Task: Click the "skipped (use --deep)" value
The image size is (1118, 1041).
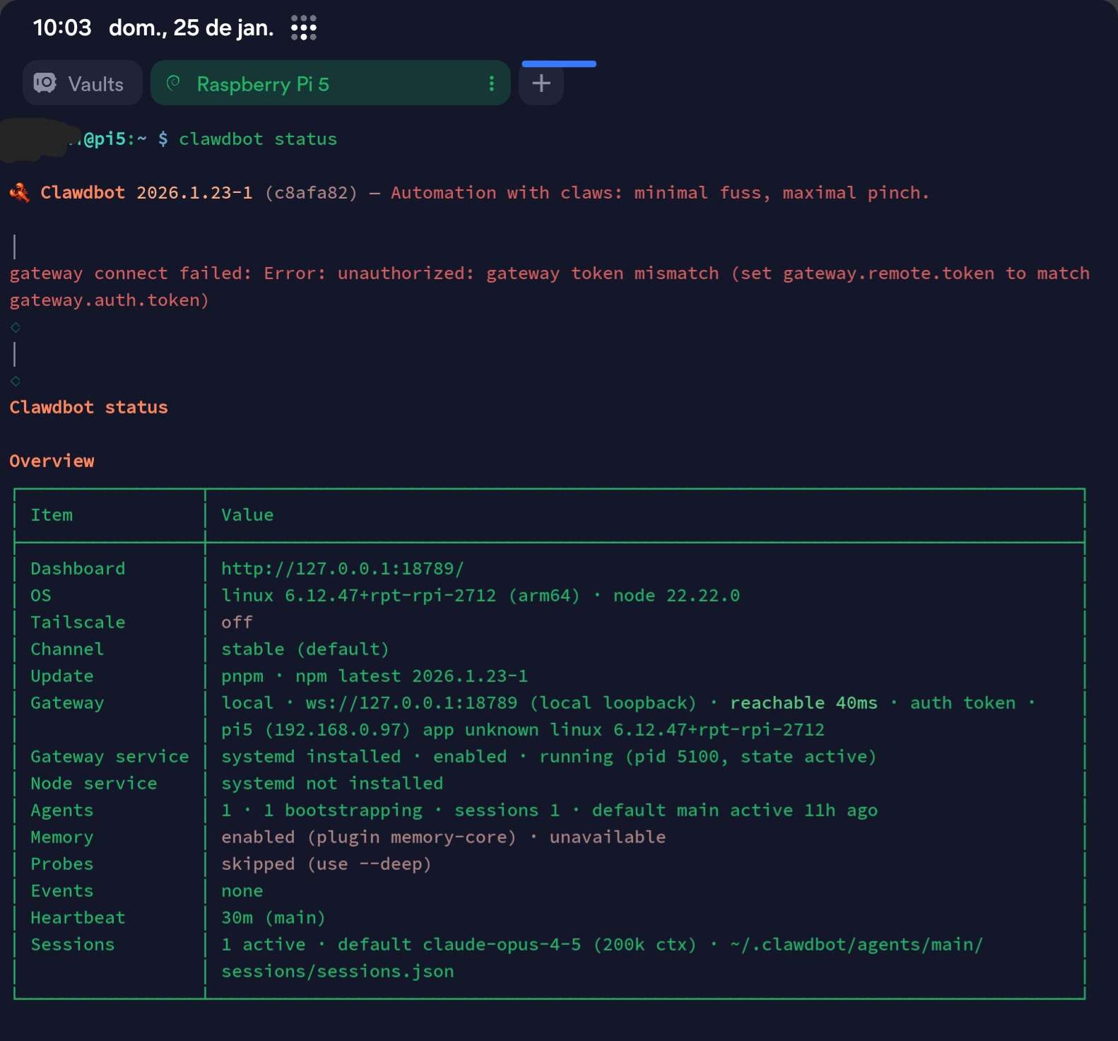Action: (326, 864)
